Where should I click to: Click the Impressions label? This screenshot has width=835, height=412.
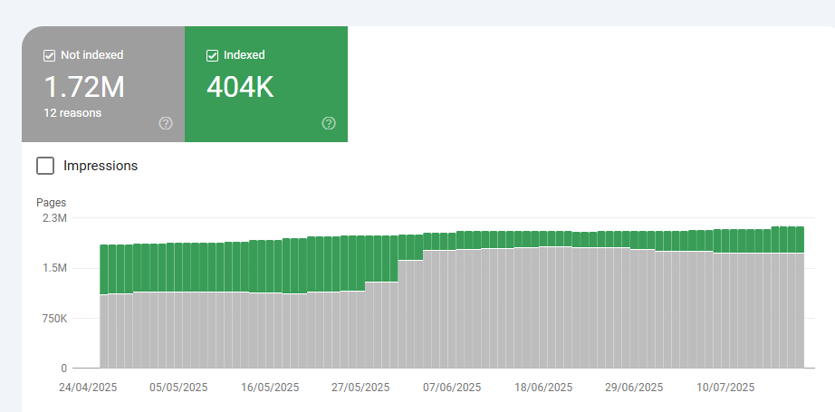(101, 166)
